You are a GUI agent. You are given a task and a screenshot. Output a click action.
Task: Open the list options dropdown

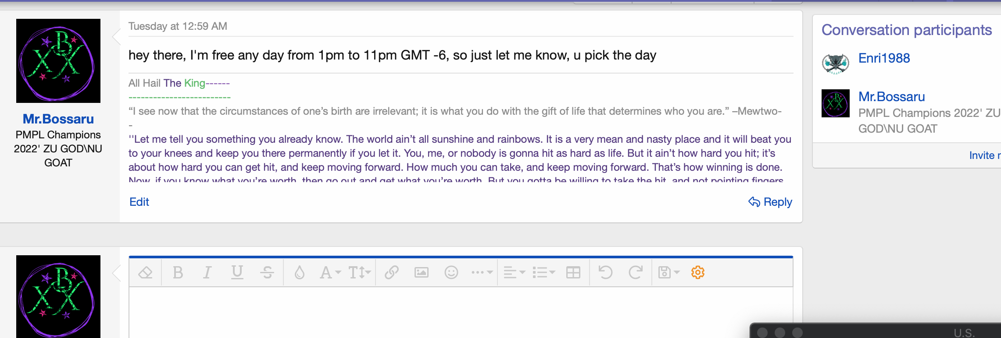(x=543, y=273)
